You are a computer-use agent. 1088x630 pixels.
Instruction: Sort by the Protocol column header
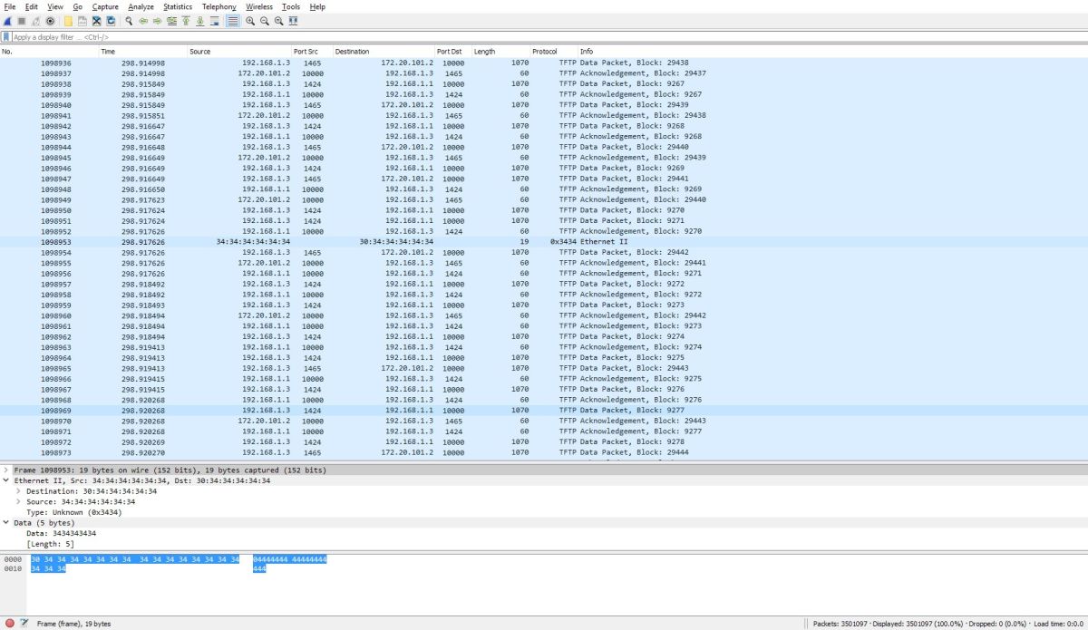click(x=554, y=52)
